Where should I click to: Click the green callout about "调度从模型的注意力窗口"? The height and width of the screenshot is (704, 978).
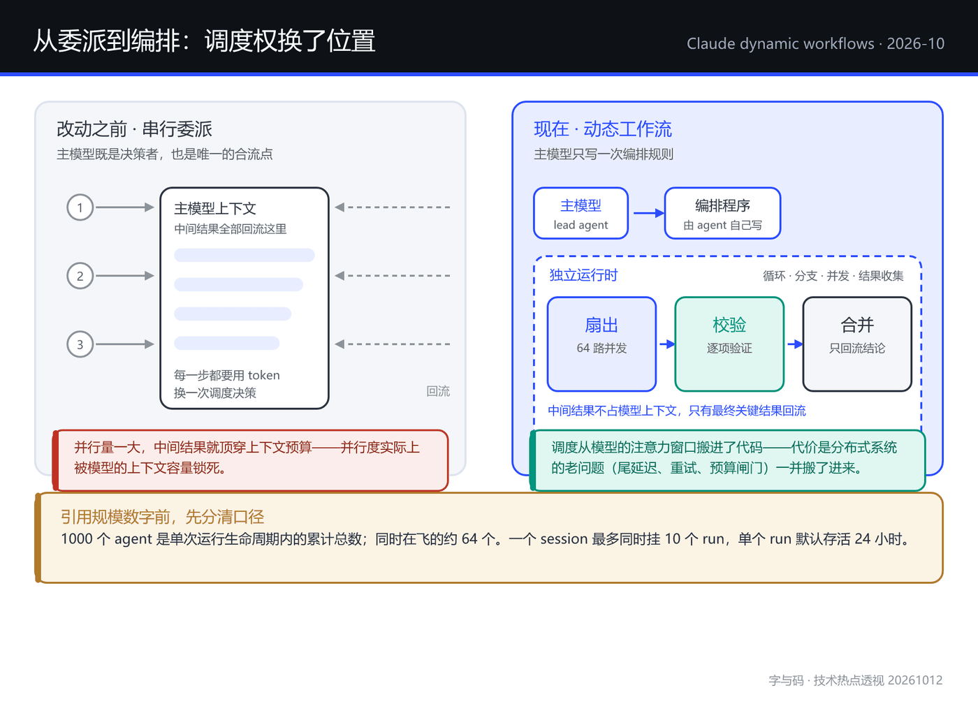click(727, 460)
